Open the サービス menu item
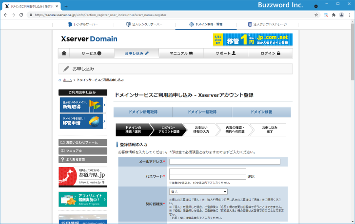This screenshot has height=224, width=355. [x=92, y=54]
